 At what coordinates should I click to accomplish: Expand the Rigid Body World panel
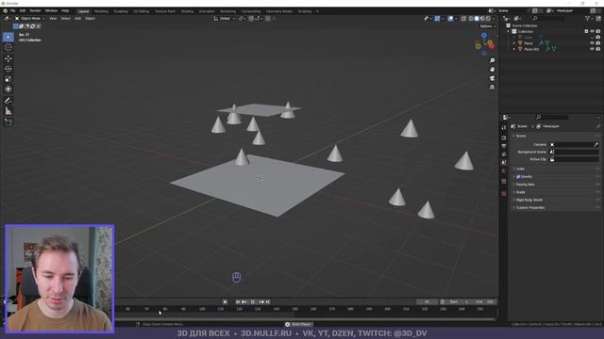click(x=528, y=200)
